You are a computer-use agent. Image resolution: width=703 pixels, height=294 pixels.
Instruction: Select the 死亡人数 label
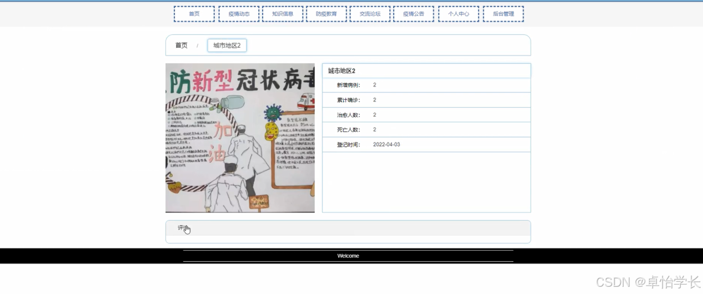point(348,130)
